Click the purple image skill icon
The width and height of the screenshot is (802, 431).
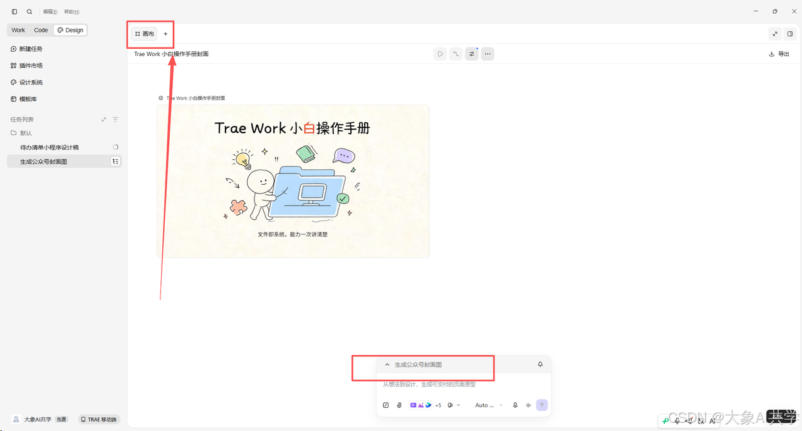click(x=420, y=405)
